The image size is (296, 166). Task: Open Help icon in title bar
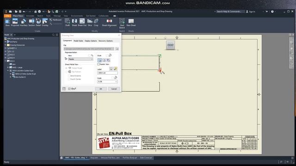tap(272, 12)
